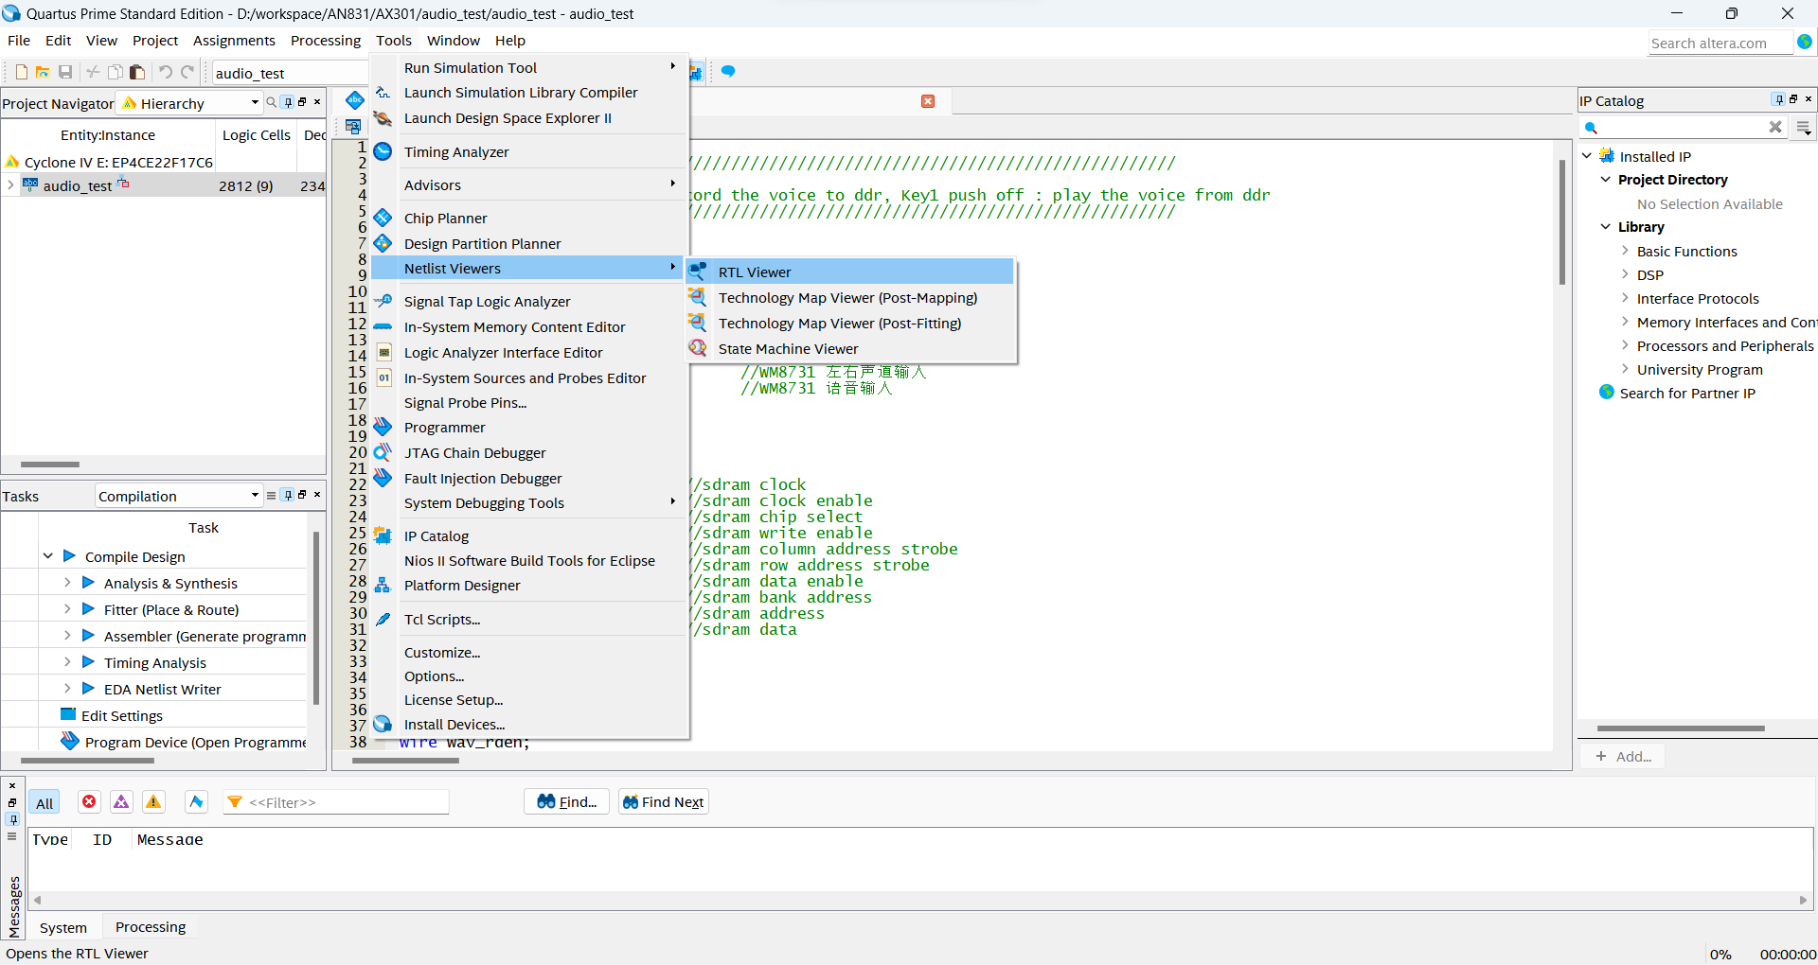1818x965 pixels.
Task: Click the blue flag filter icon
Action: coord(196,801)
